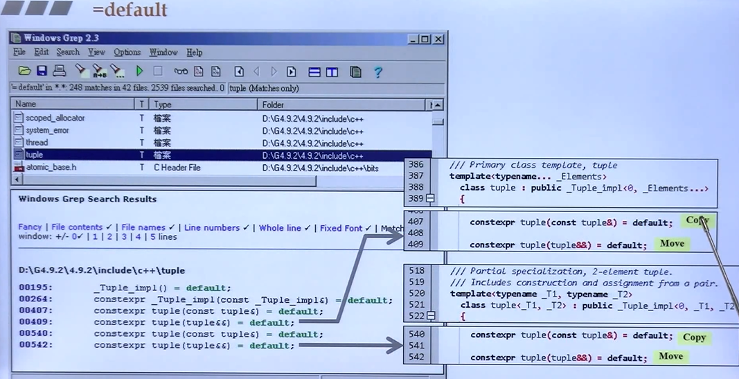
Task: Click the Stop search square button
Action: (x=158, y=71)
